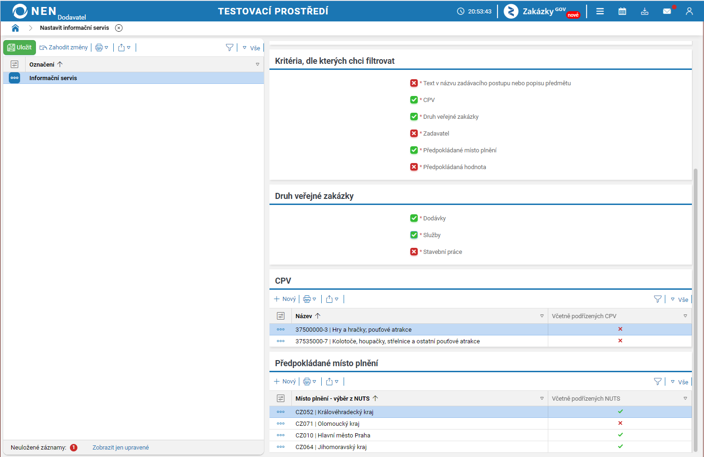The width and height of the screenshot is (704, 457).
Task: Add a Nový record in Předpokládané místo plnění
Action: point(285,382)
